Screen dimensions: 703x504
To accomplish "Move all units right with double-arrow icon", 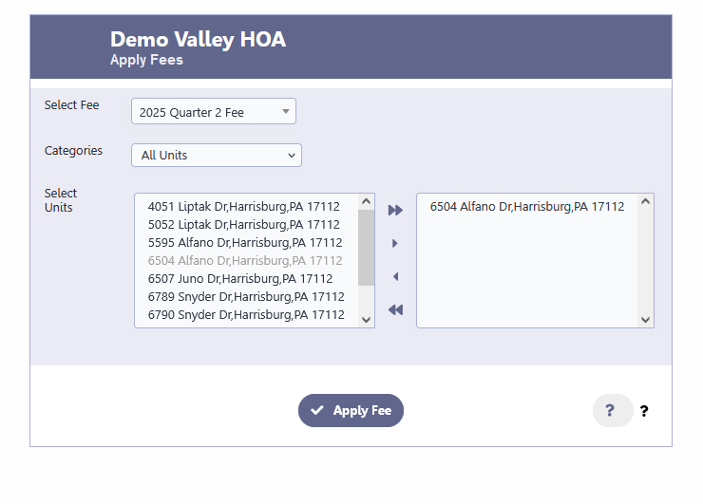I will (395, 210).
